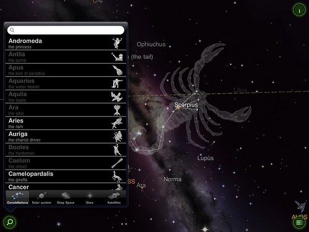Switch to the Constellations tab
309x232 pixels.
(x=17, y=198)
